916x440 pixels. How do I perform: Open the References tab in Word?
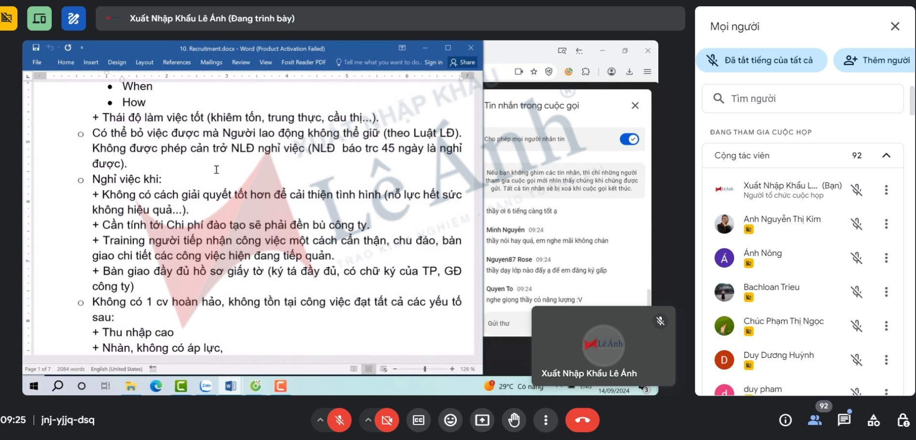click(176, 62)
